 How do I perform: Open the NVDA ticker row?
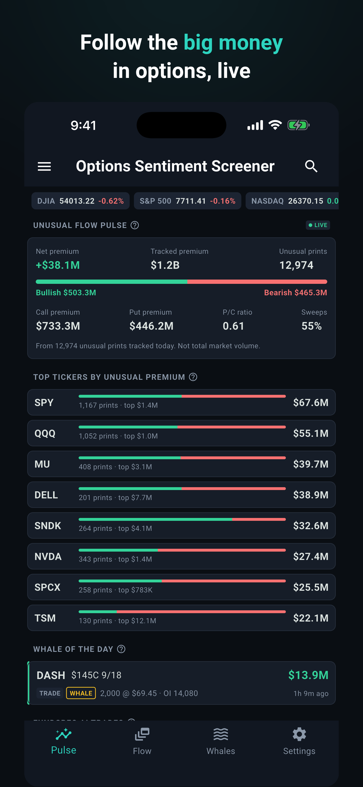(181, 556)
